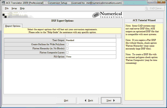Toggle Flatten Composite Layers checkbox
The width and height of the screenshot is (167, 108).
(67, 52)
